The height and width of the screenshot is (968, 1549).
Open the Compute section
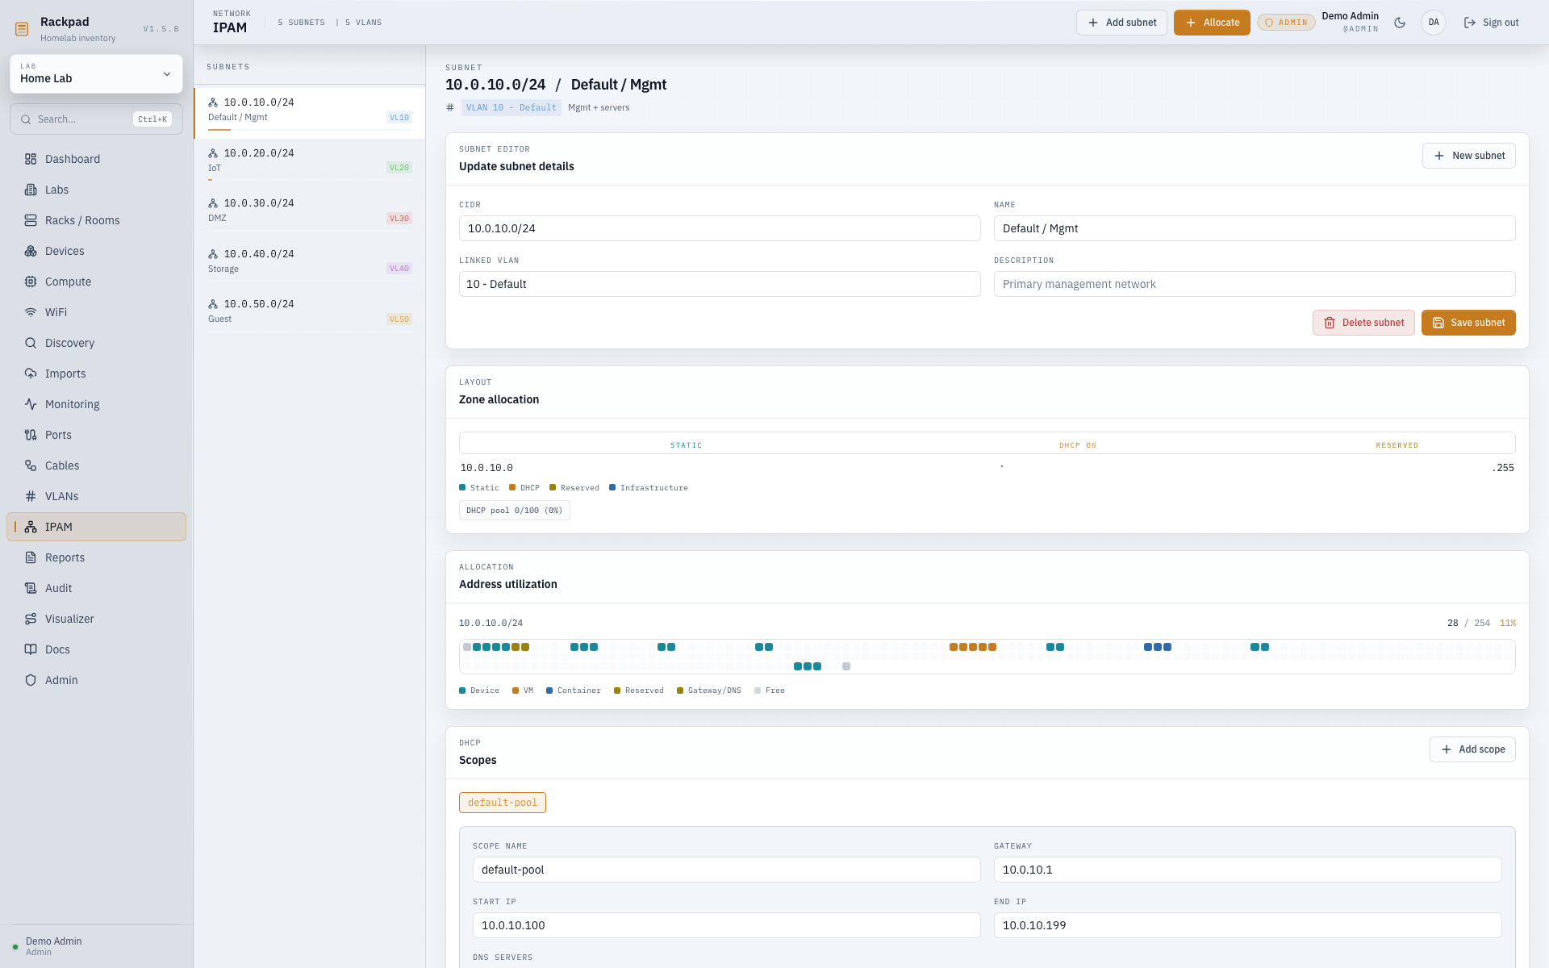96,282
